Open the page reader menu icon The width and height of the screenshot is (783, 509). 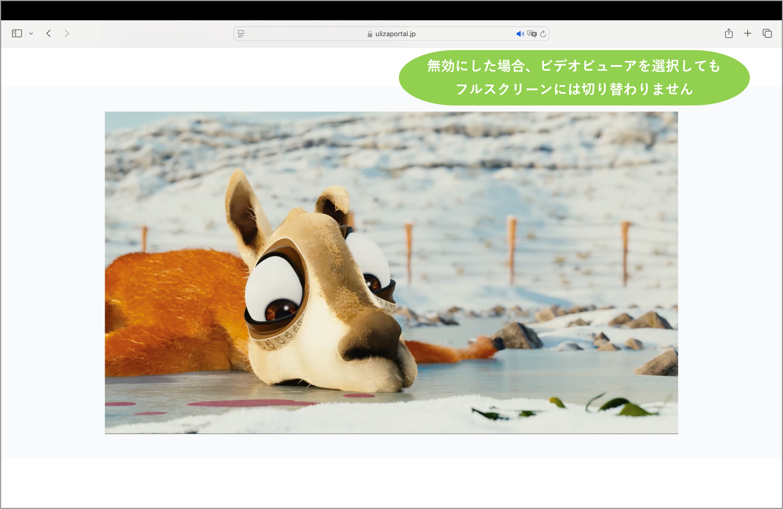241,34
